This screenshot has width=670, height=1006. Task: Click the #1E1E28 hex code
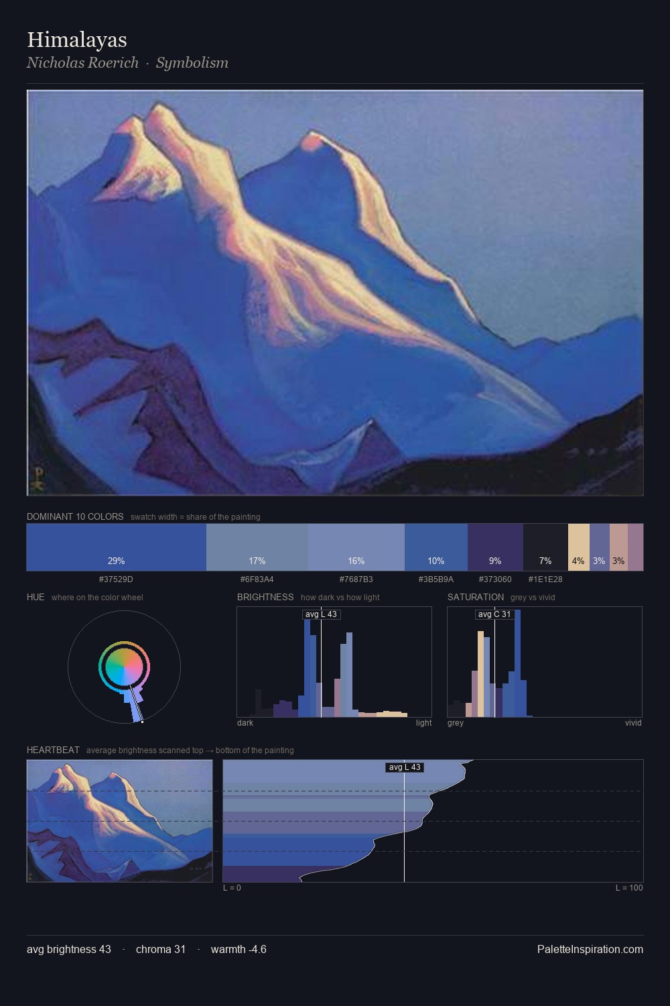click(545, 579)
